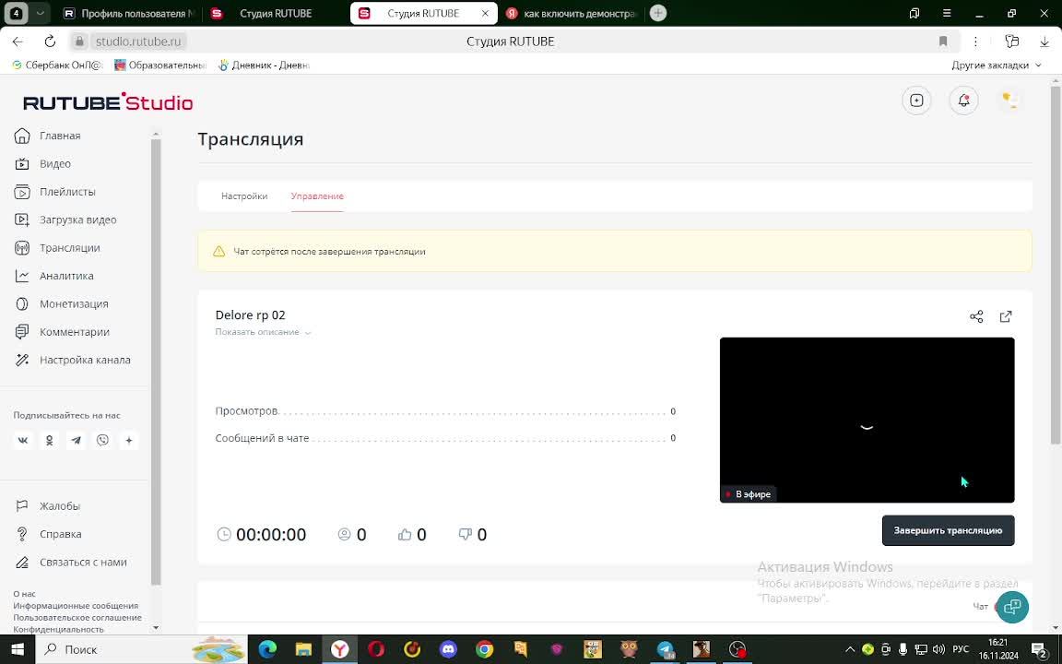
Task: Click Пользовательское соглашение link
Action: point(77,617)
